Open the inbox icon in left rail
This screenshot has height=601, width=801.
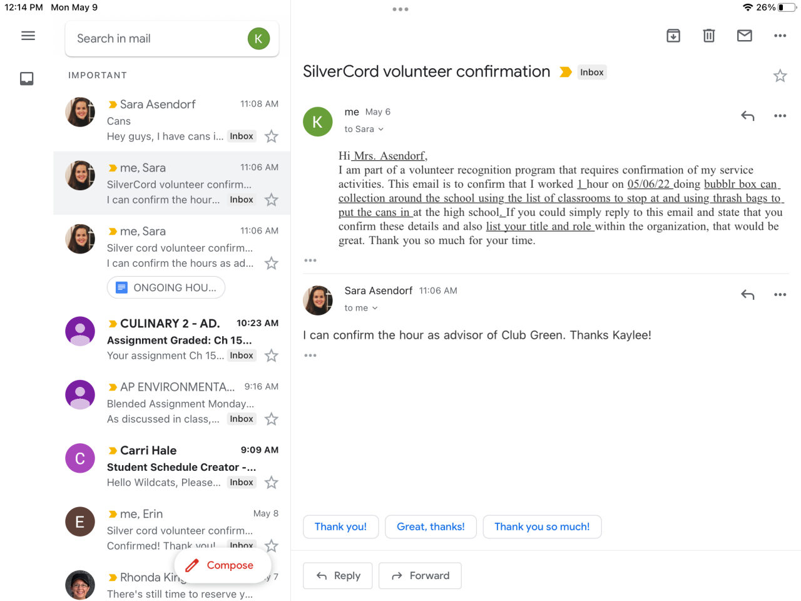pyautogui.click(x=27, y=78)
